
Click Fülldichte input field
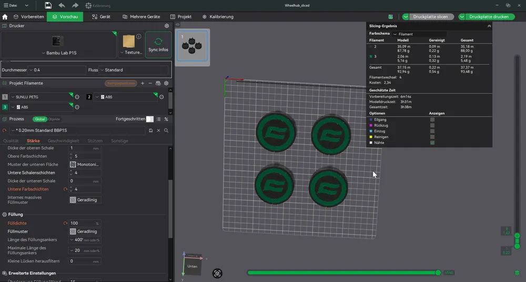[85, 223]
